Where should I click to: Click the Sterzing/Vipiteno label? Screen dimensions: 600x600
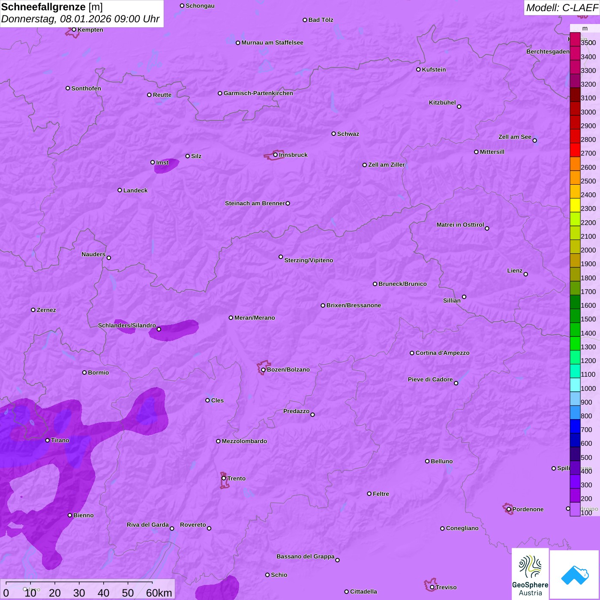[309, 260]
